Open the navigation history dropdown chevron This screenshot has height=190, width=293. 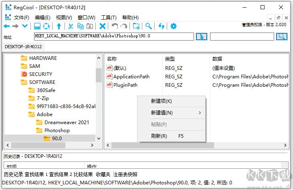(25, 26)
